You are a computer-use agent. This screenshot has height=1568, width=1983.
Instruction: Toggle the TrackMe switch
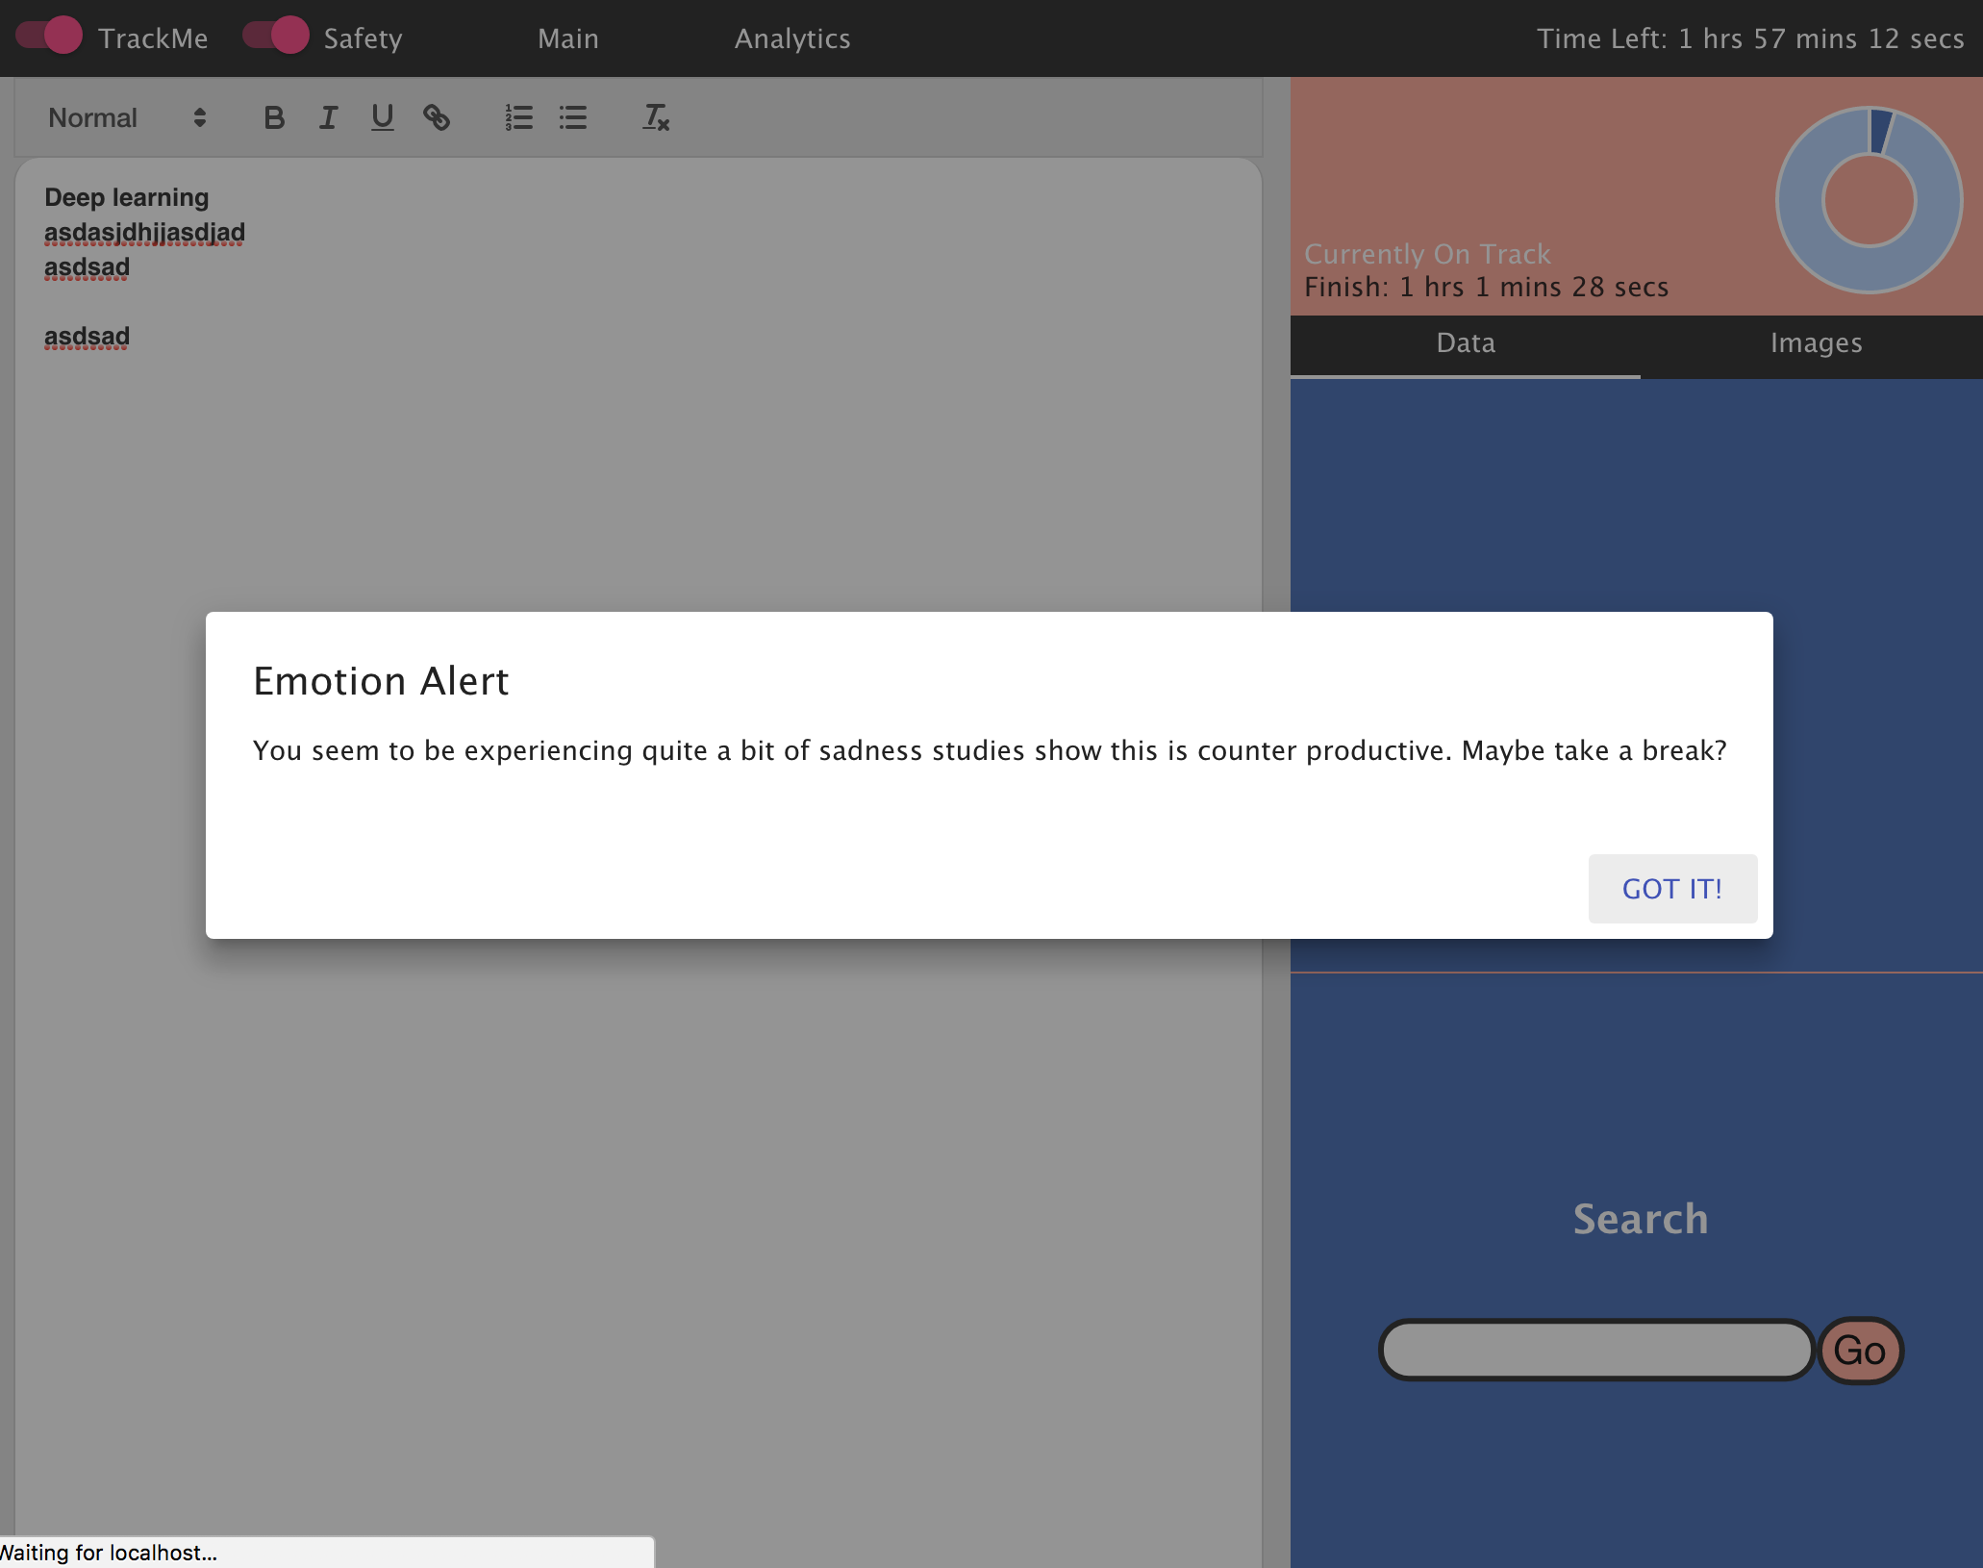pos(50,37)
